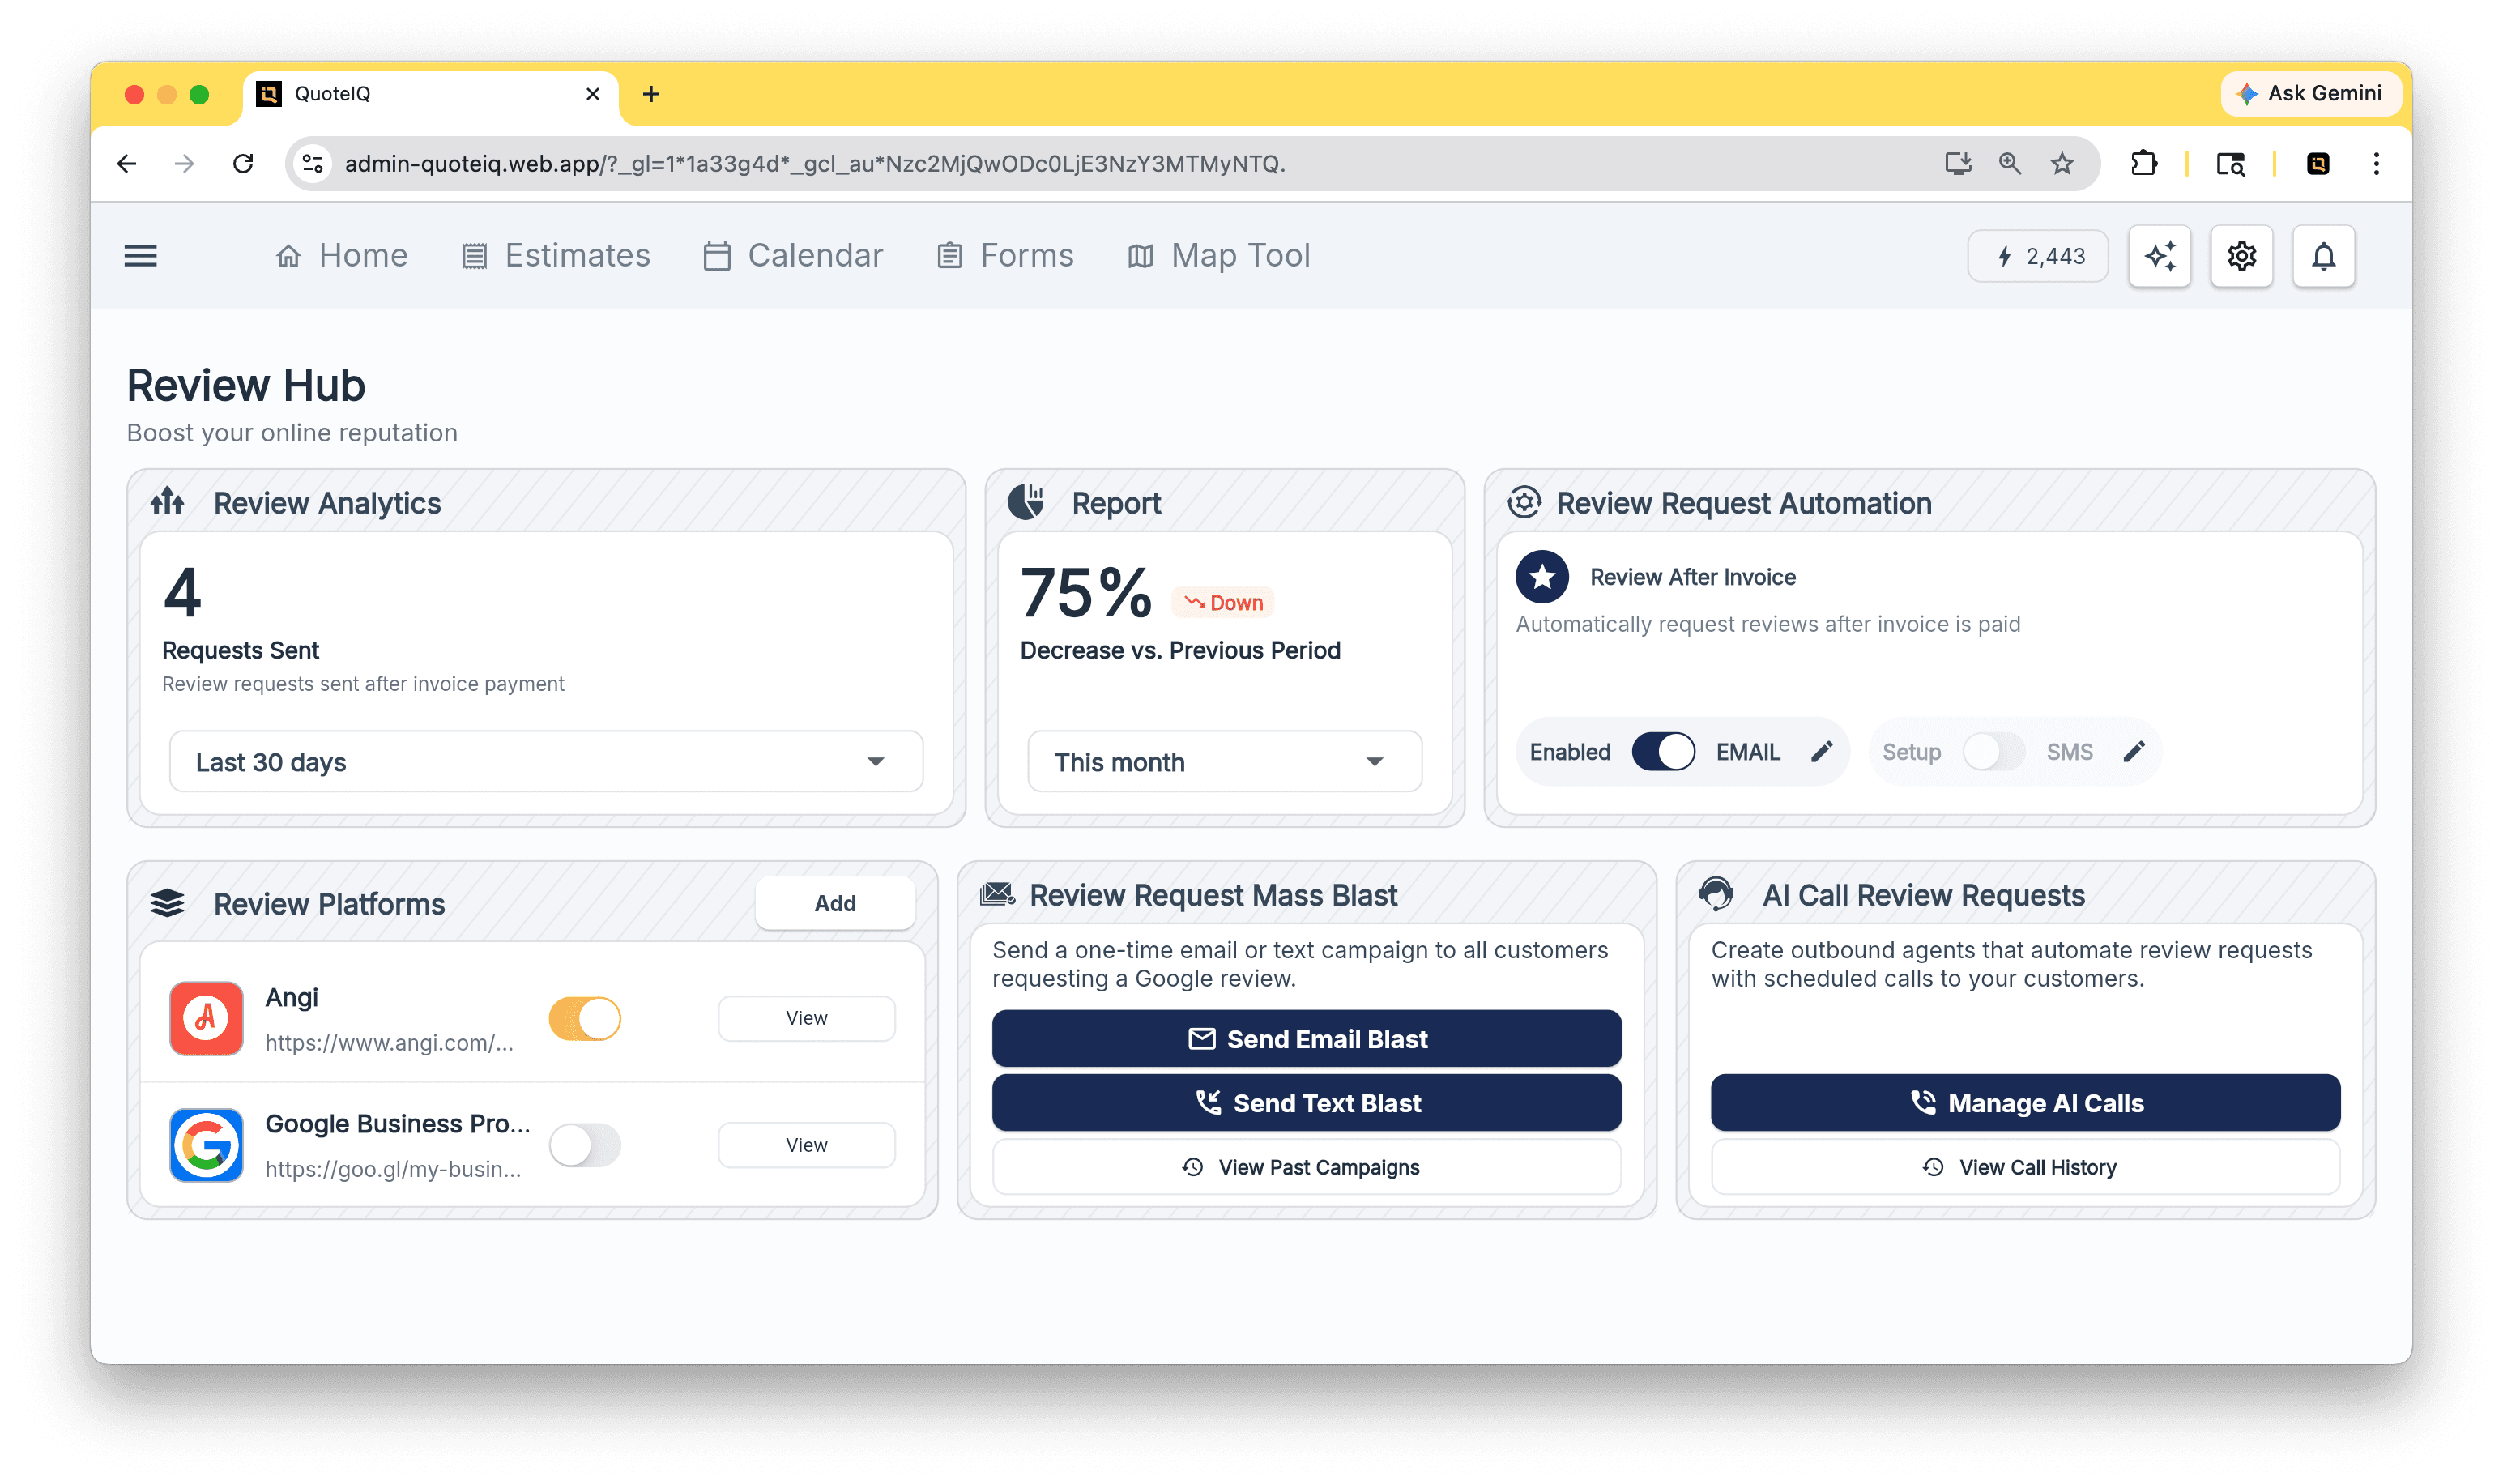Click View Call History
This screenshot has width=2503, height=1484.
pos(2025,1166)
